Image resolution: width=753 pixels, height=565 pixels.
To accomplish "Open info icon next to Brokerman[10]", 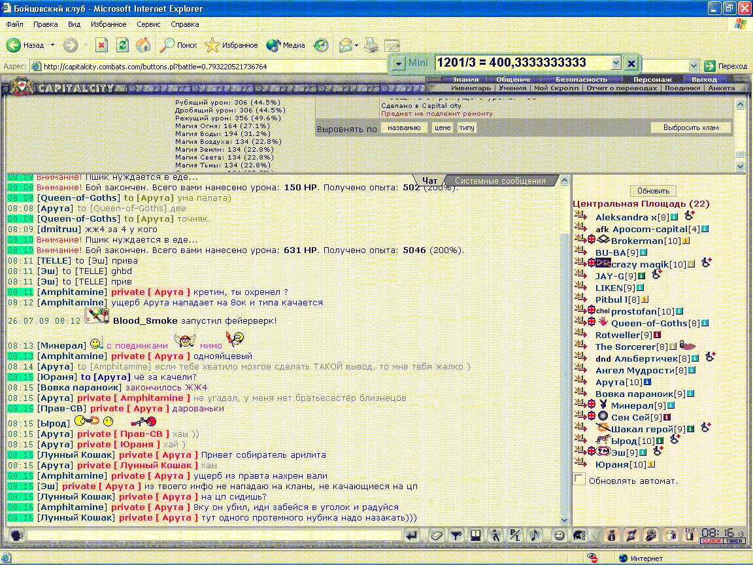I will [686, 241].
